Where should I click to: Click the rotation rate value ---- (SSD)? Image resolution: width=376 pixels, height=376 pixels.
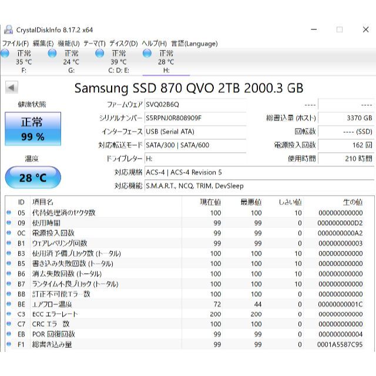tap(346, 132)
